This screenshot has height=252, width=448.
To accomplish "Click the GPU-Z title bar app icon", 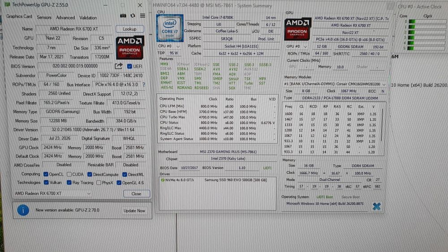I will point(8,5).
